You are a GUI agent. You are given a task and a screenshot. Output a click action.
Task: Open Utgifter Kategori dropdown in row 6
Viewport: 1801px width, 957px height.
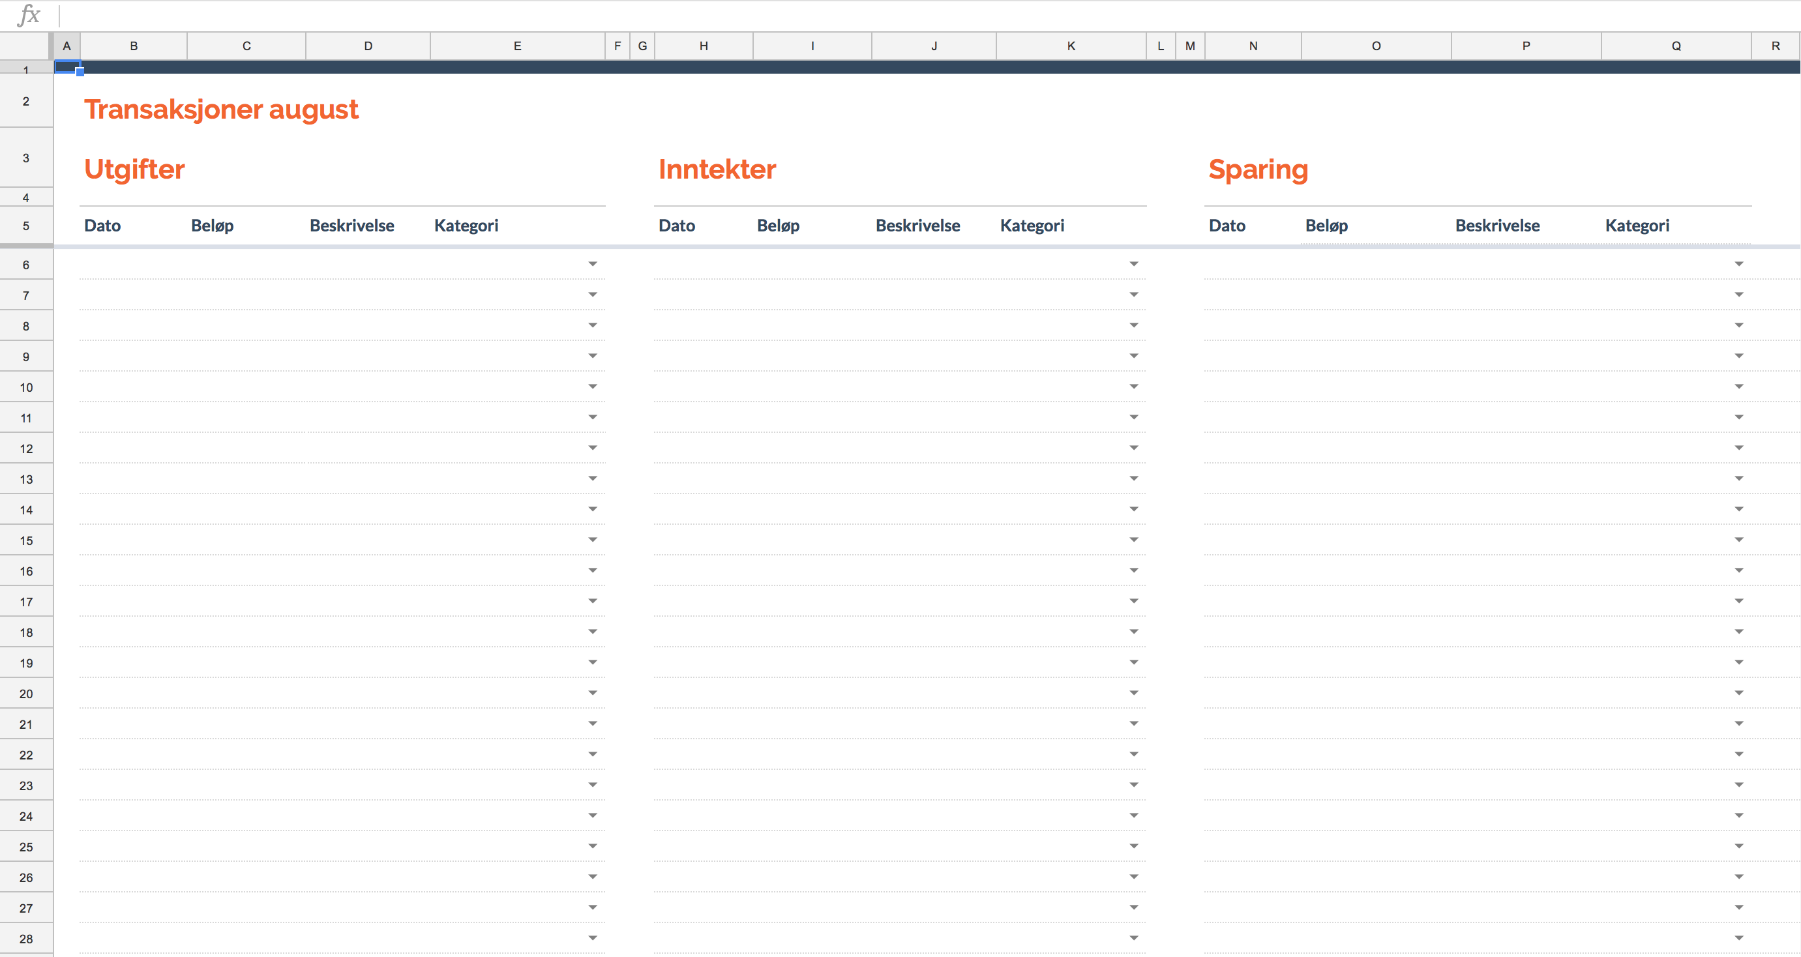(592, 264)
